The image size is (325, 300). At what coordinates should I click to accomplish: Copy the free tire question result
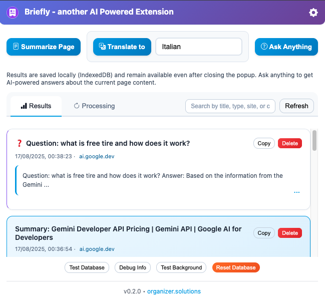(264, 143)
